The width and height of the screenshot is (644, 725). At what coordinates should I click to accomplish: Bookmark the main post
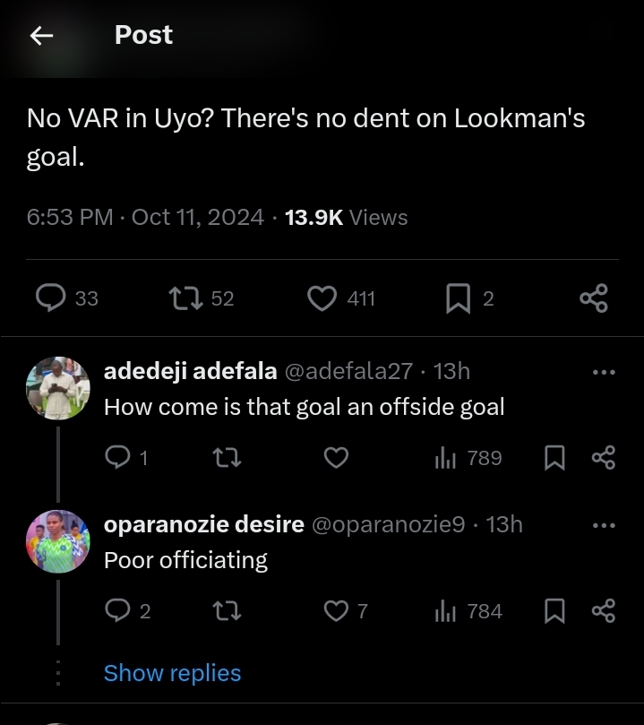[x=459, y=298]
